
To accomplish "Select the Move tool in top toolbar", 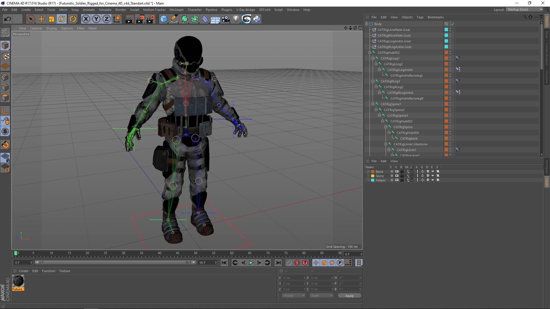I will tap(41, 19).
